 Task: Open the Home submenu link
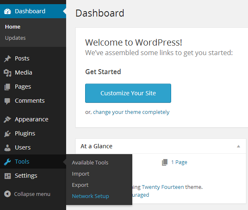(13, 27)
